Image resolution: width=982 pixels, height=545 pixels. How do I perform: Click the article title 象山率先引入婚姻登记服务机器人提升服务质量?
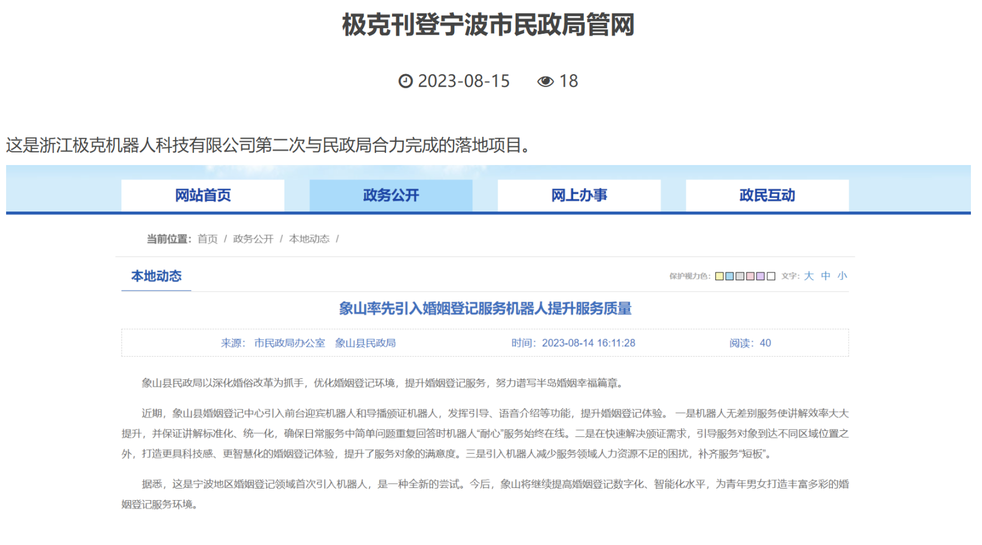coord(485,308)
